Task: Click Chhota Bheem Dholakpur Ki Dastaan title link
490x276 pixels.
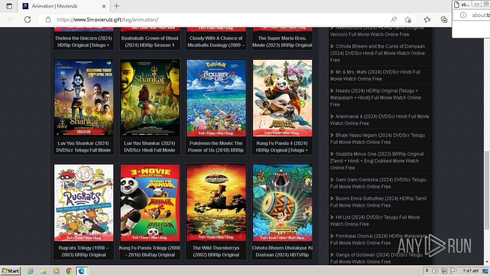Action: (x=282, y=251)
